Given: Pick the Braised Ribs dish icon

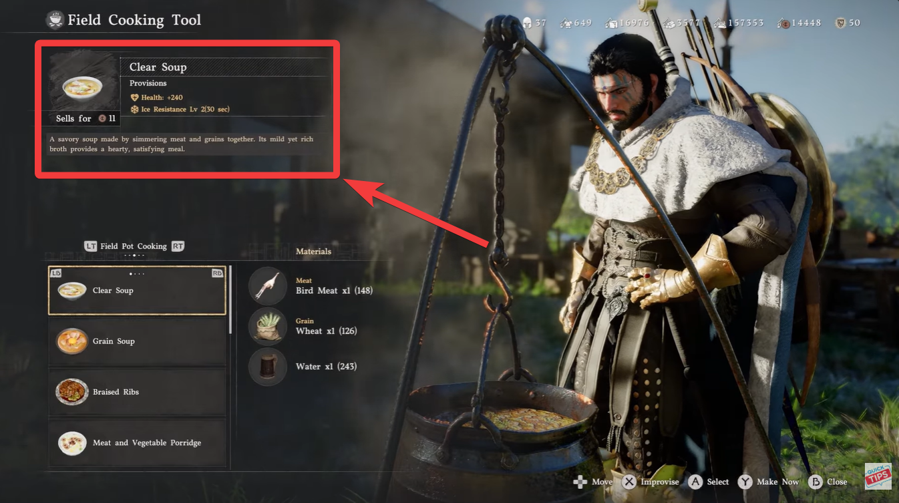Looking at the screenshot, I should point(71,392).
